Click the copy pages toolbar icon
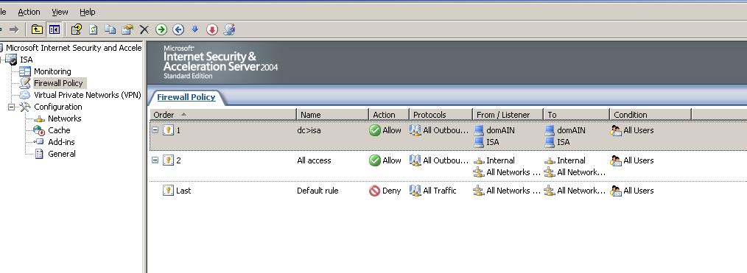Screen dimensions: 747x273 click(110, 29)
